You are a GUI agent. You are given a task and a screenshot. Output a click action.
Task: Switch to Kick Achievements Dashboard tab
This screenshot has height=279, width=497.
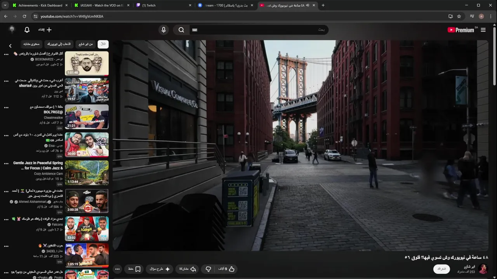pyautogui.click(x=39, y=5)
